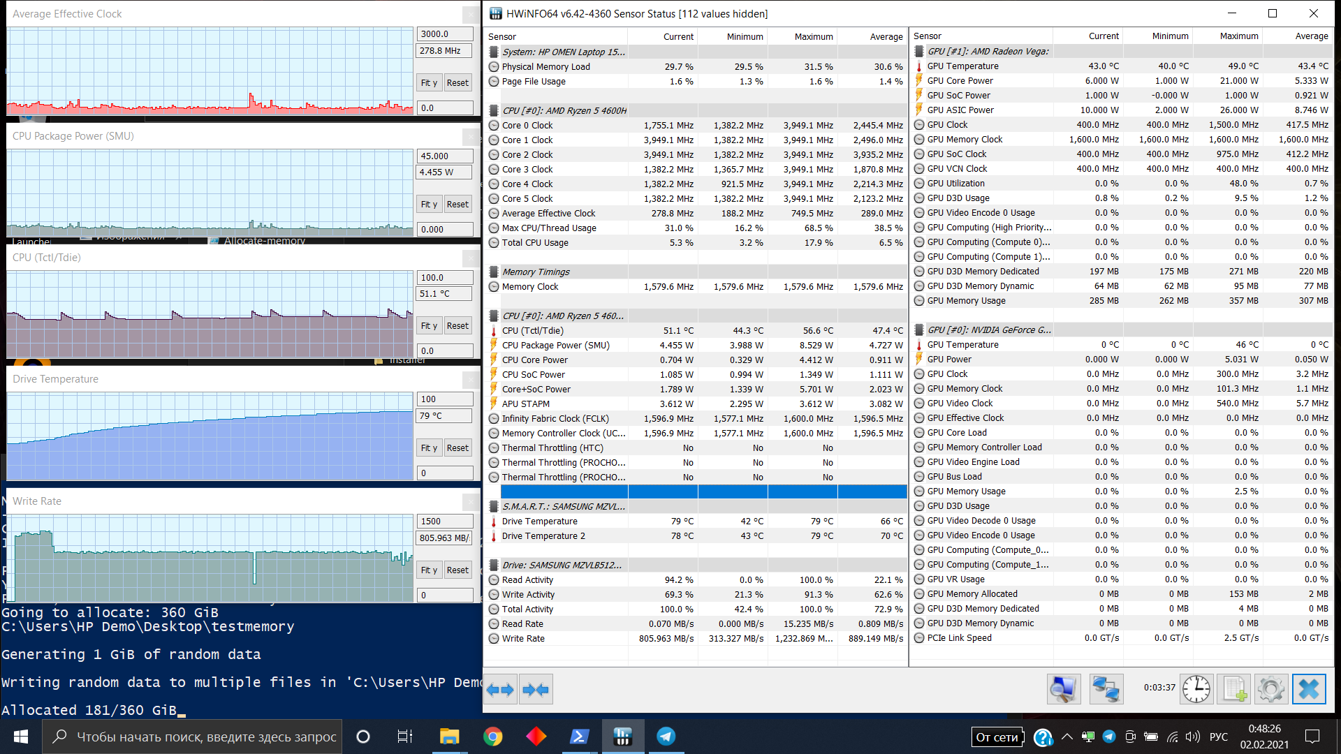Screen dimensions: 1341x754
Task: Close sensors with the blue X icon
Action: pyautogui.click(x=1309, y=690)
